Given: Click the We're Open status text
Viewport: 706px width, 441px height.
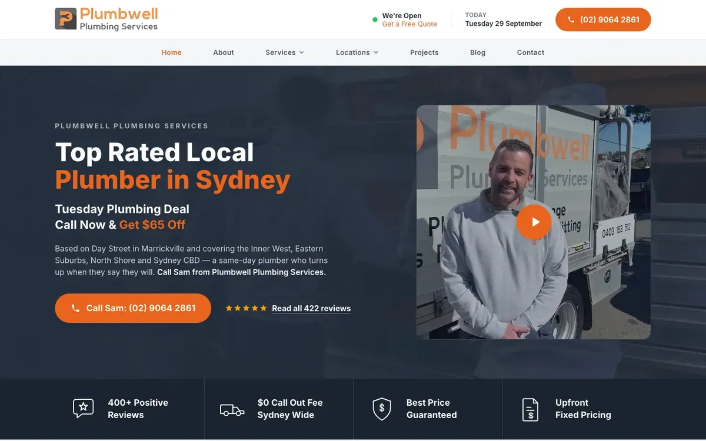Looking at the screenshot, I should (402, 16).
